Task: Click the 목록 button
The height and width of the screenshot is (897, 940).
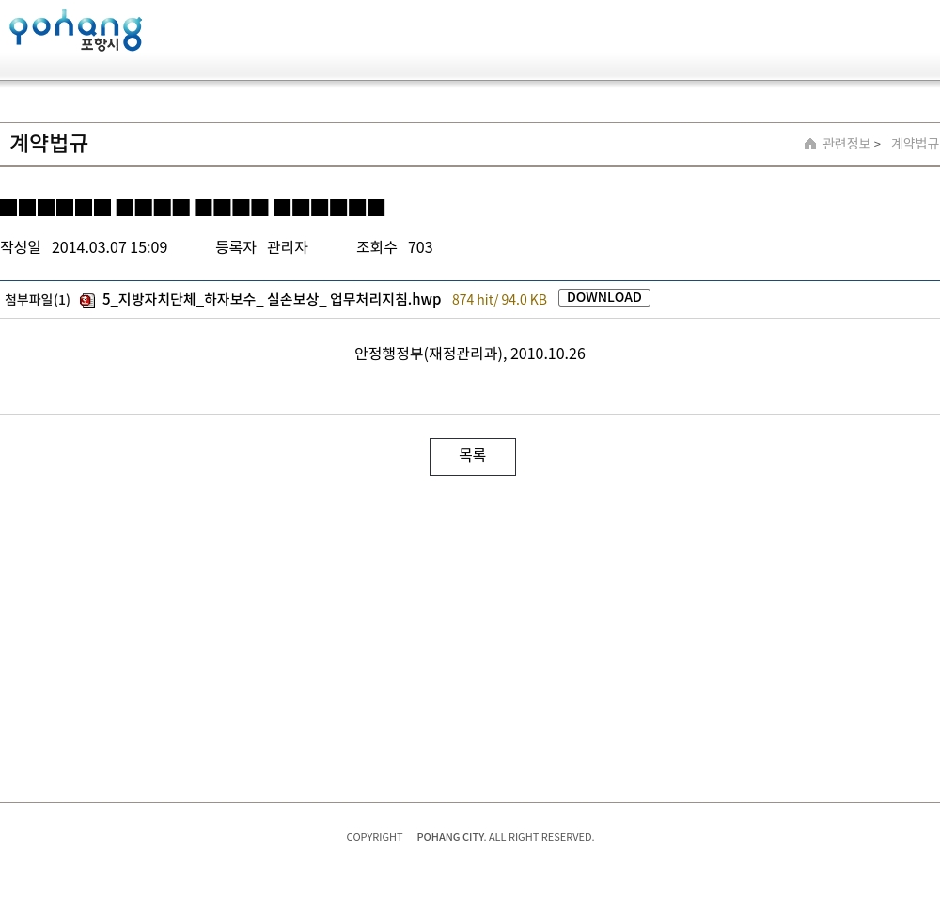Action: click(x=472, y=457)
